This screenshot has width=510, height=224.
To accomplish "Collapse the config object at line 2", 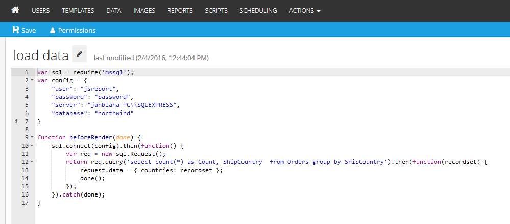I will (x=32, y=80).
